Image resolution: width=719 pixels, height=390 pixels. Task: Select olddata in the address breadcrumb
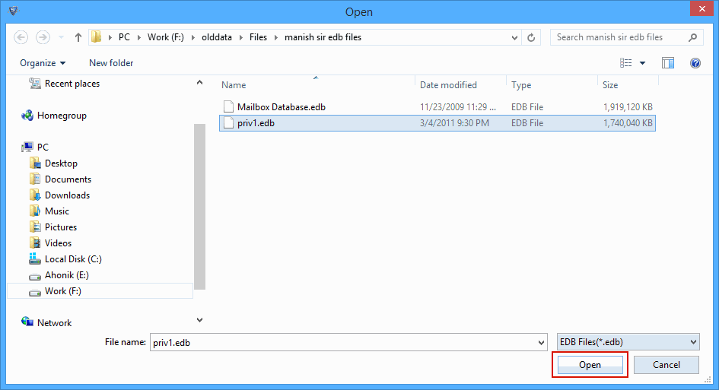tap(217, 37)
